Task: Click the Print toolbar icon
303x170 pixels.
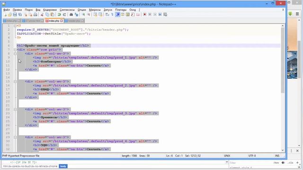Action: point(36,15)
